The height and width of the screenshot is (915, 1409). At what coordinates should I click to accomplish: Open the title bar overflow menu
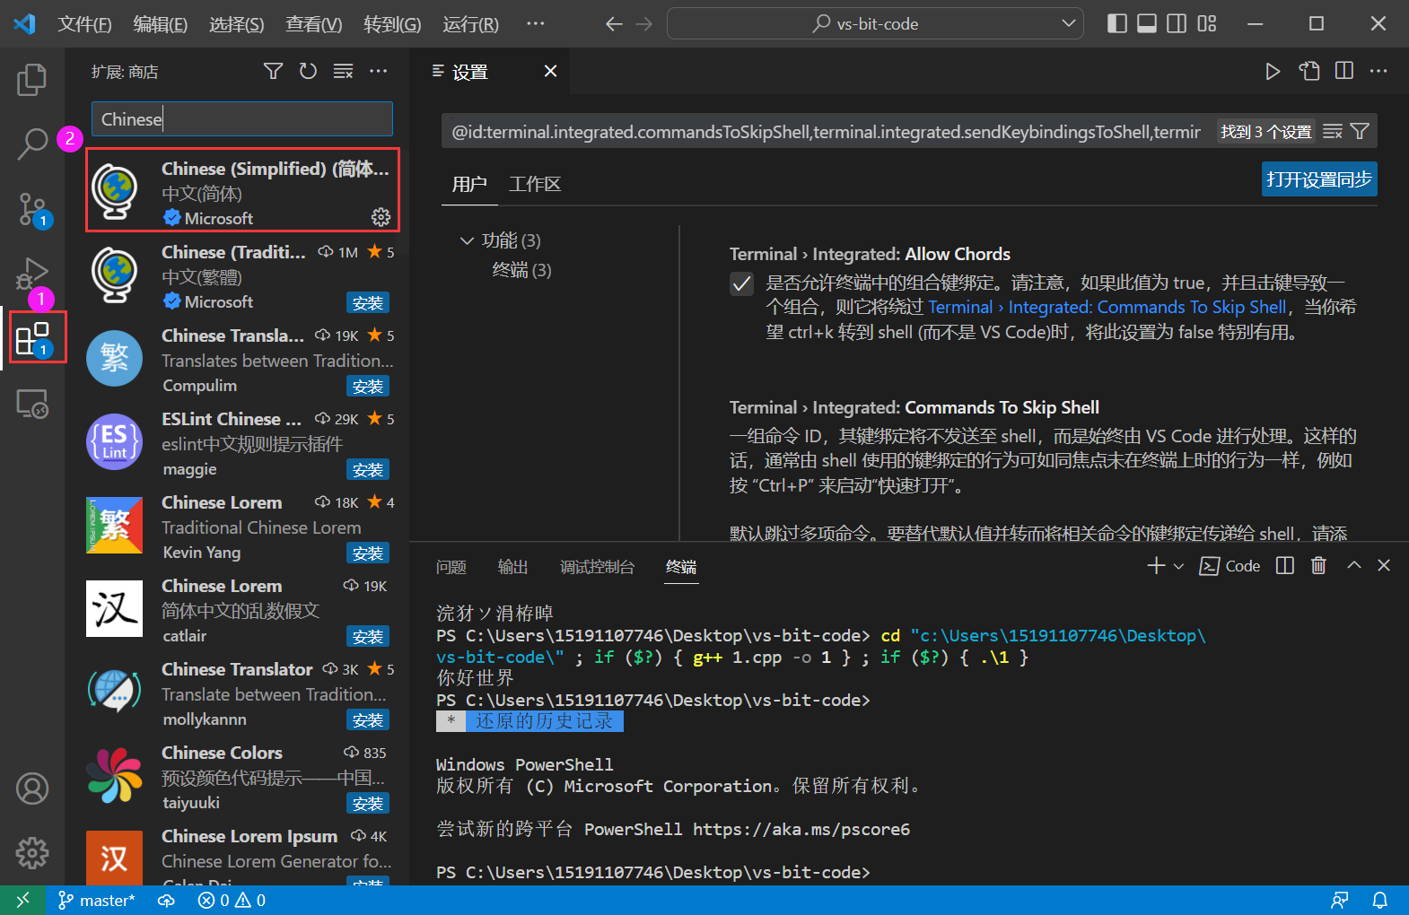pos(536,23)
